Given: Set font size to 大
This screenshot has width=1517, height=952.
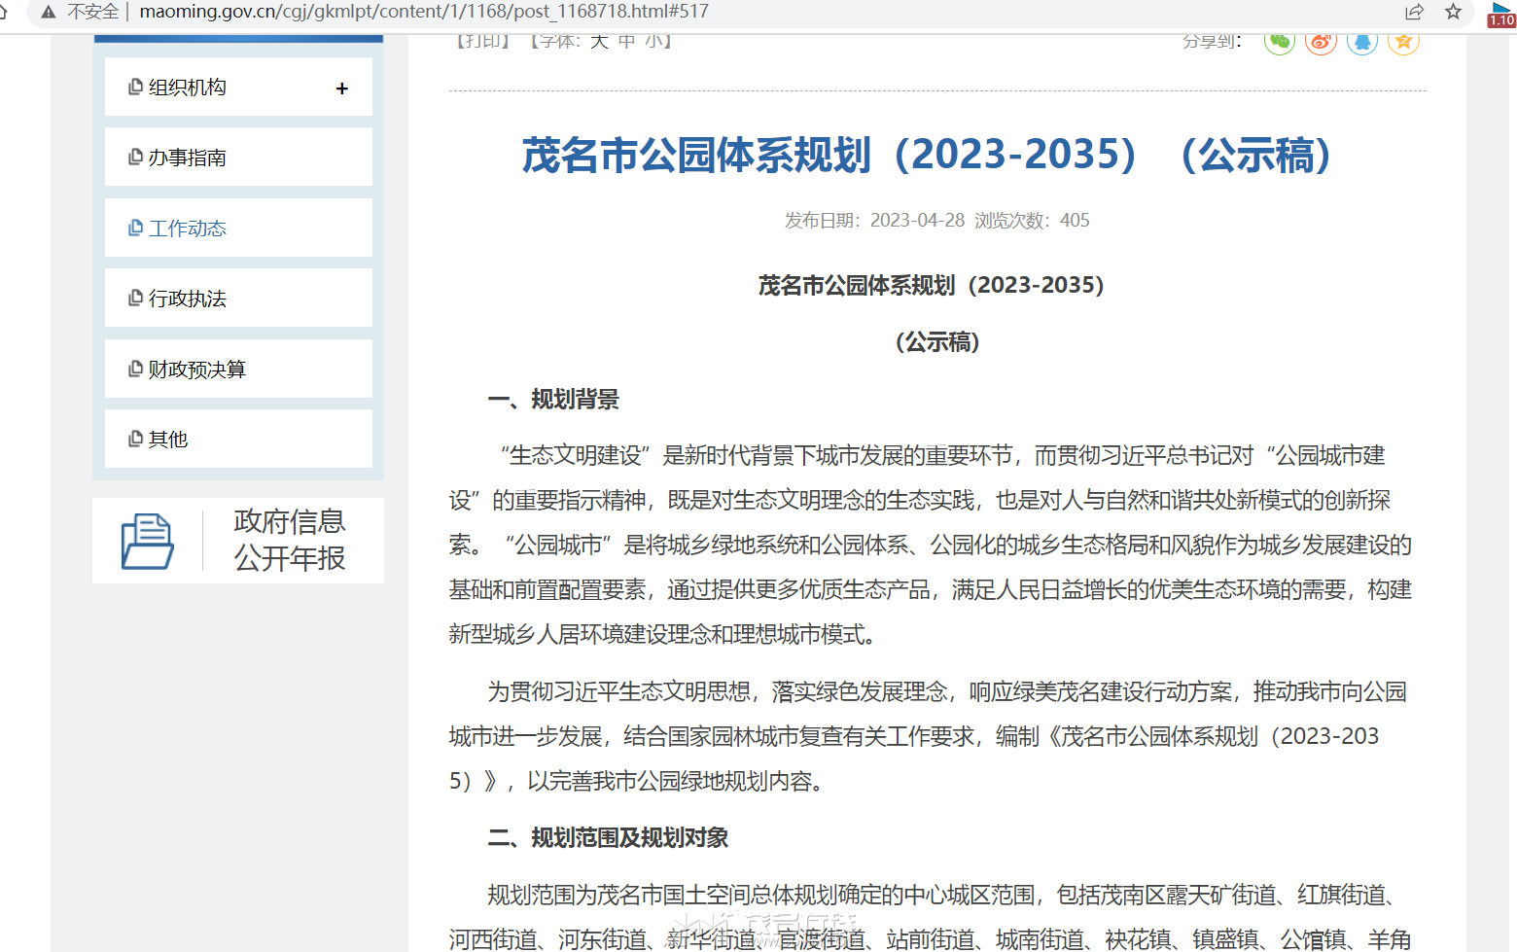Looking at the screenshot, I should pos(599,41).
